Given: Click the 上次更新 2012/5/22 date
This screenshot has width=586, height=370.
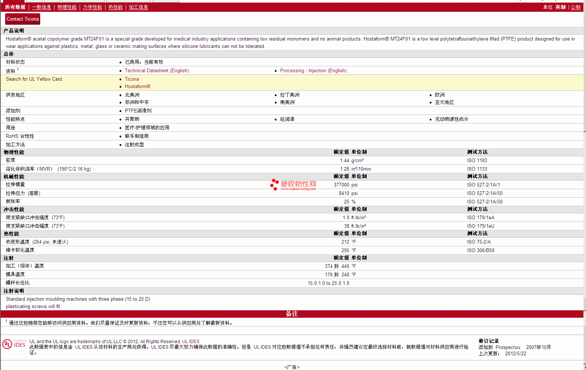Looking at the screenshot, I should 502,354.
